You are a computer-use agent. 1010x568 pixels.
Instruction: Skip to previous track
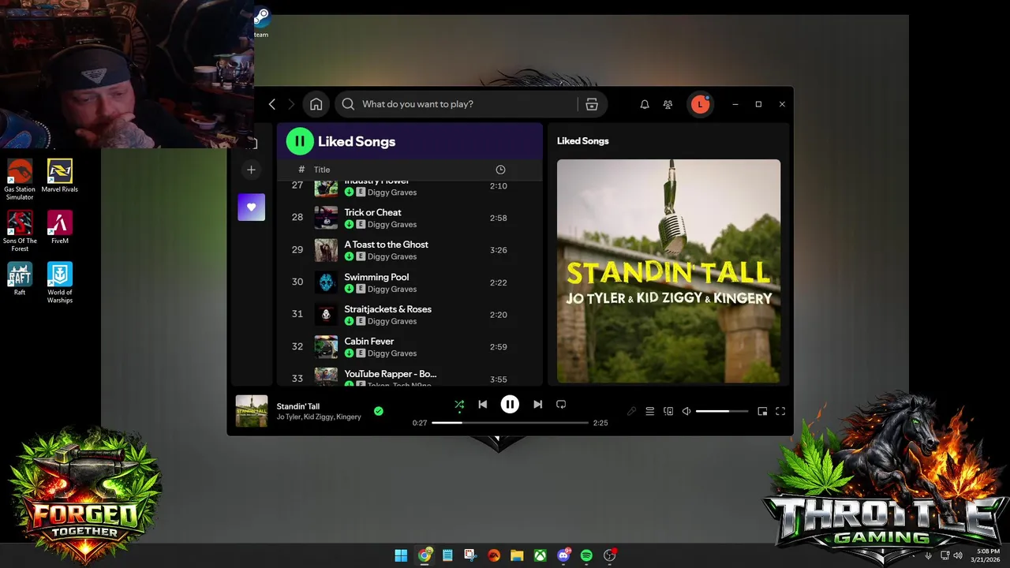[x=482, y=405]
